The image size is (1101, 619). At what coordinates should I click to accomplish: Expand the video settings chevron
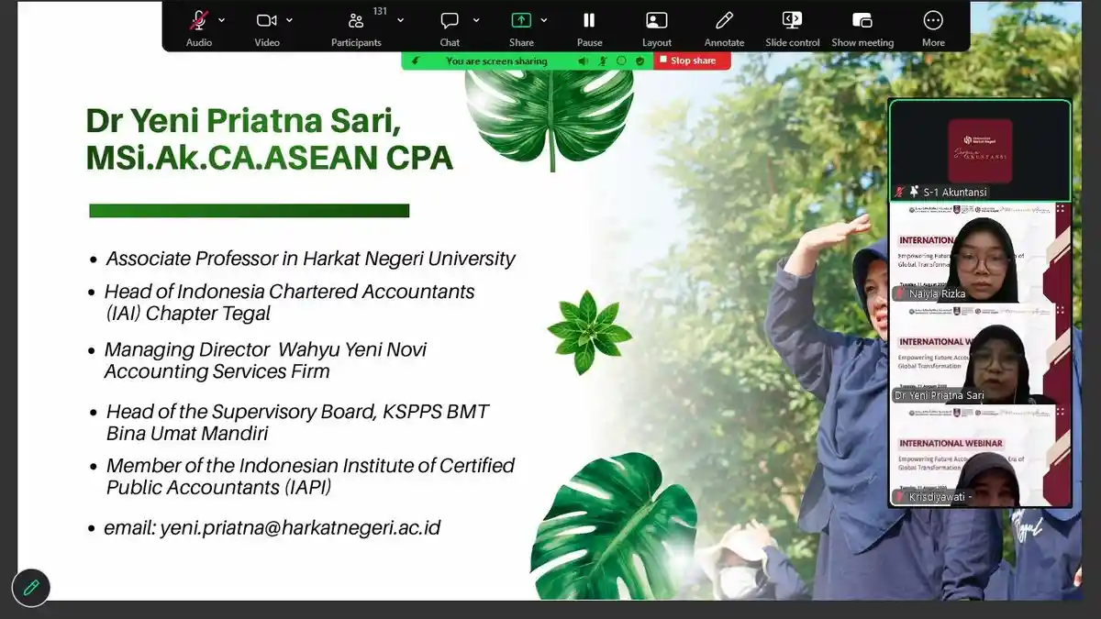pos(290,19)
